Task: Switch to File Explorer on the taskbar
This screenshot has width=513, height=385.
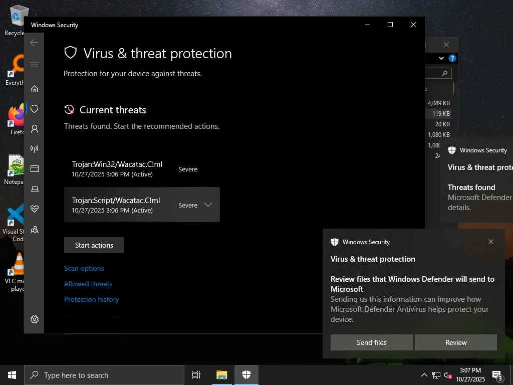Action: coord(221,375)
